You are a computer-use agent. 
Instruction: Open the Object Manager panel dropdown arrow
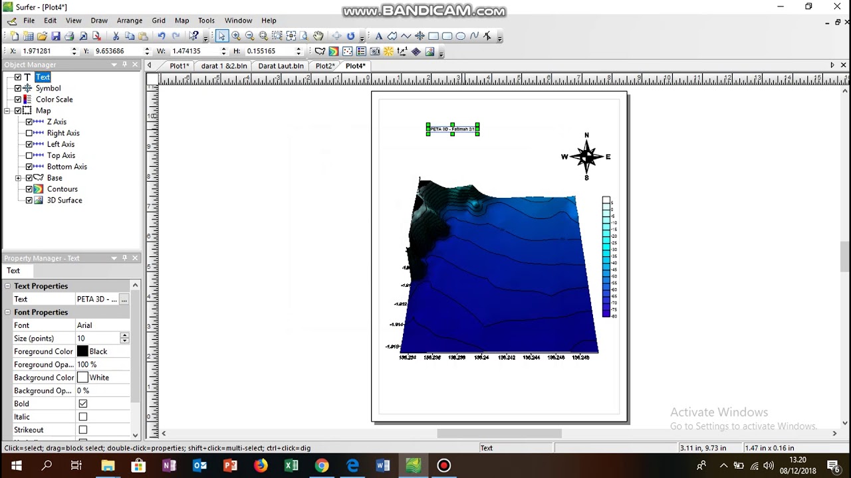click(114, 64)
